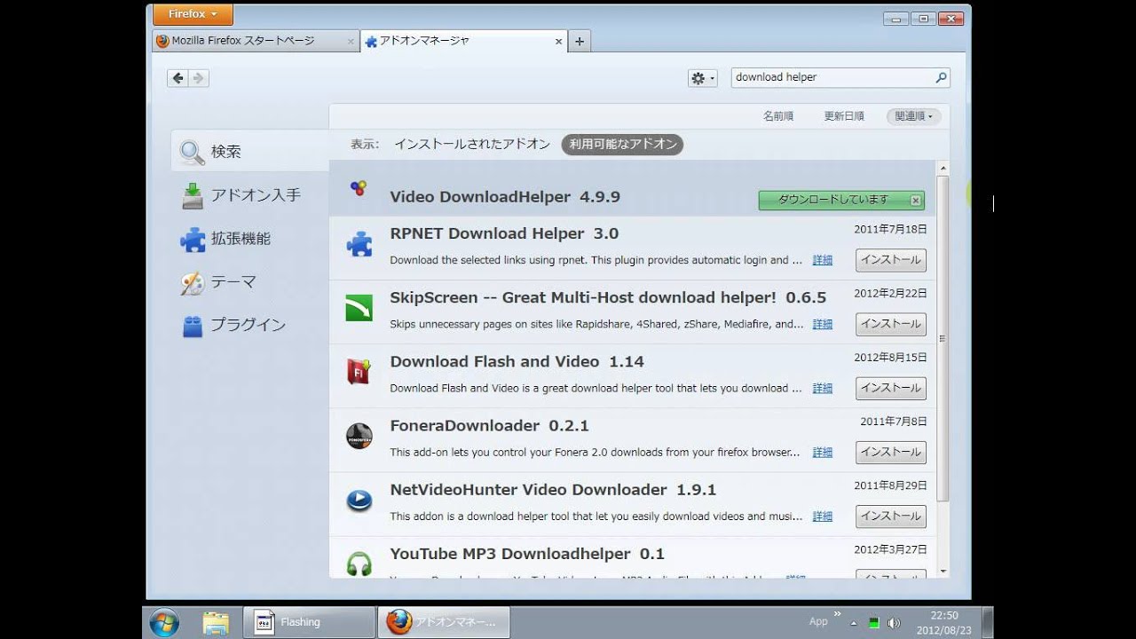The height and width of the screenshot is (639, 1136).
Task: Install NetVideoHunter Video Downloader
Action: coord(891,516)
